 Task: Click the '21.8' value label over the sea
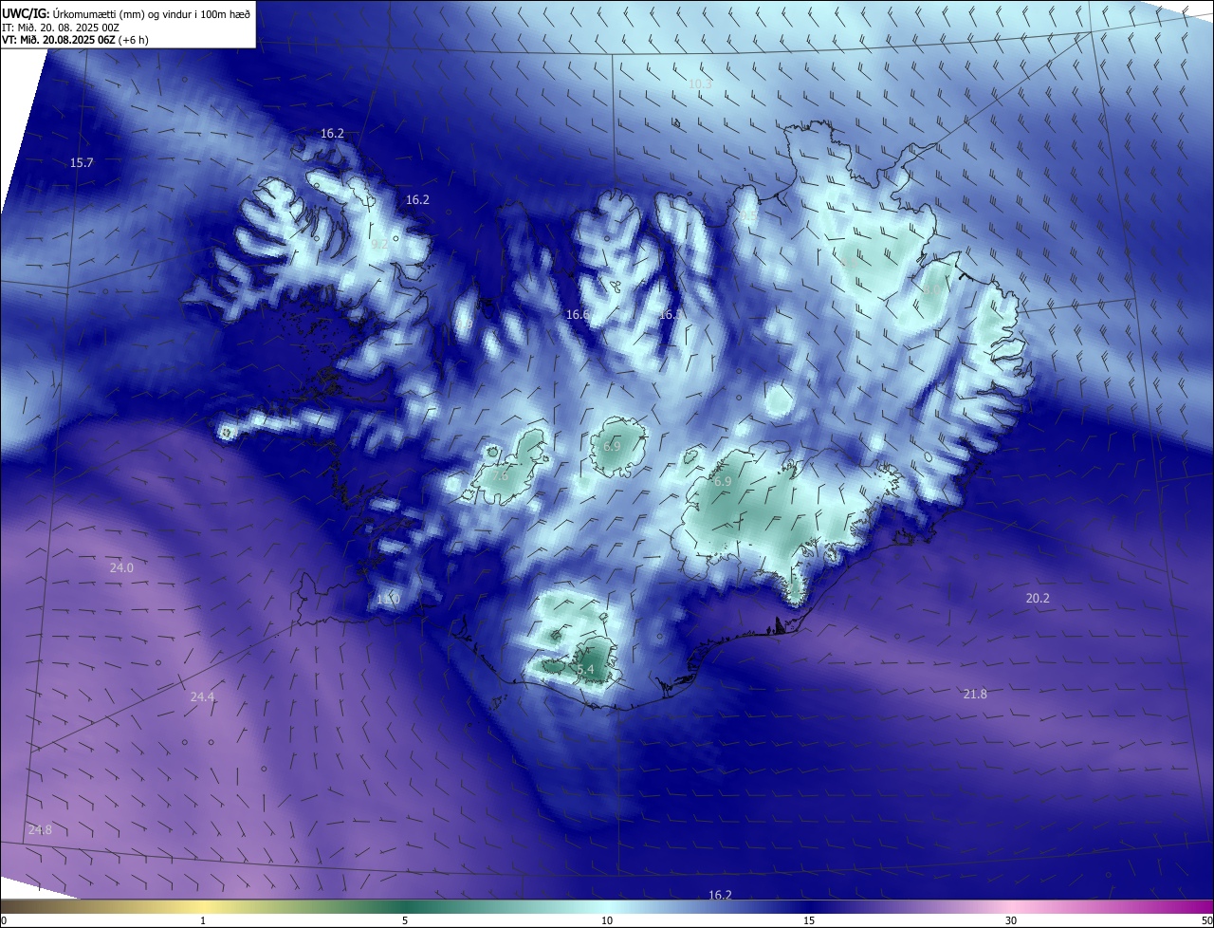click(x=975, y=695)
